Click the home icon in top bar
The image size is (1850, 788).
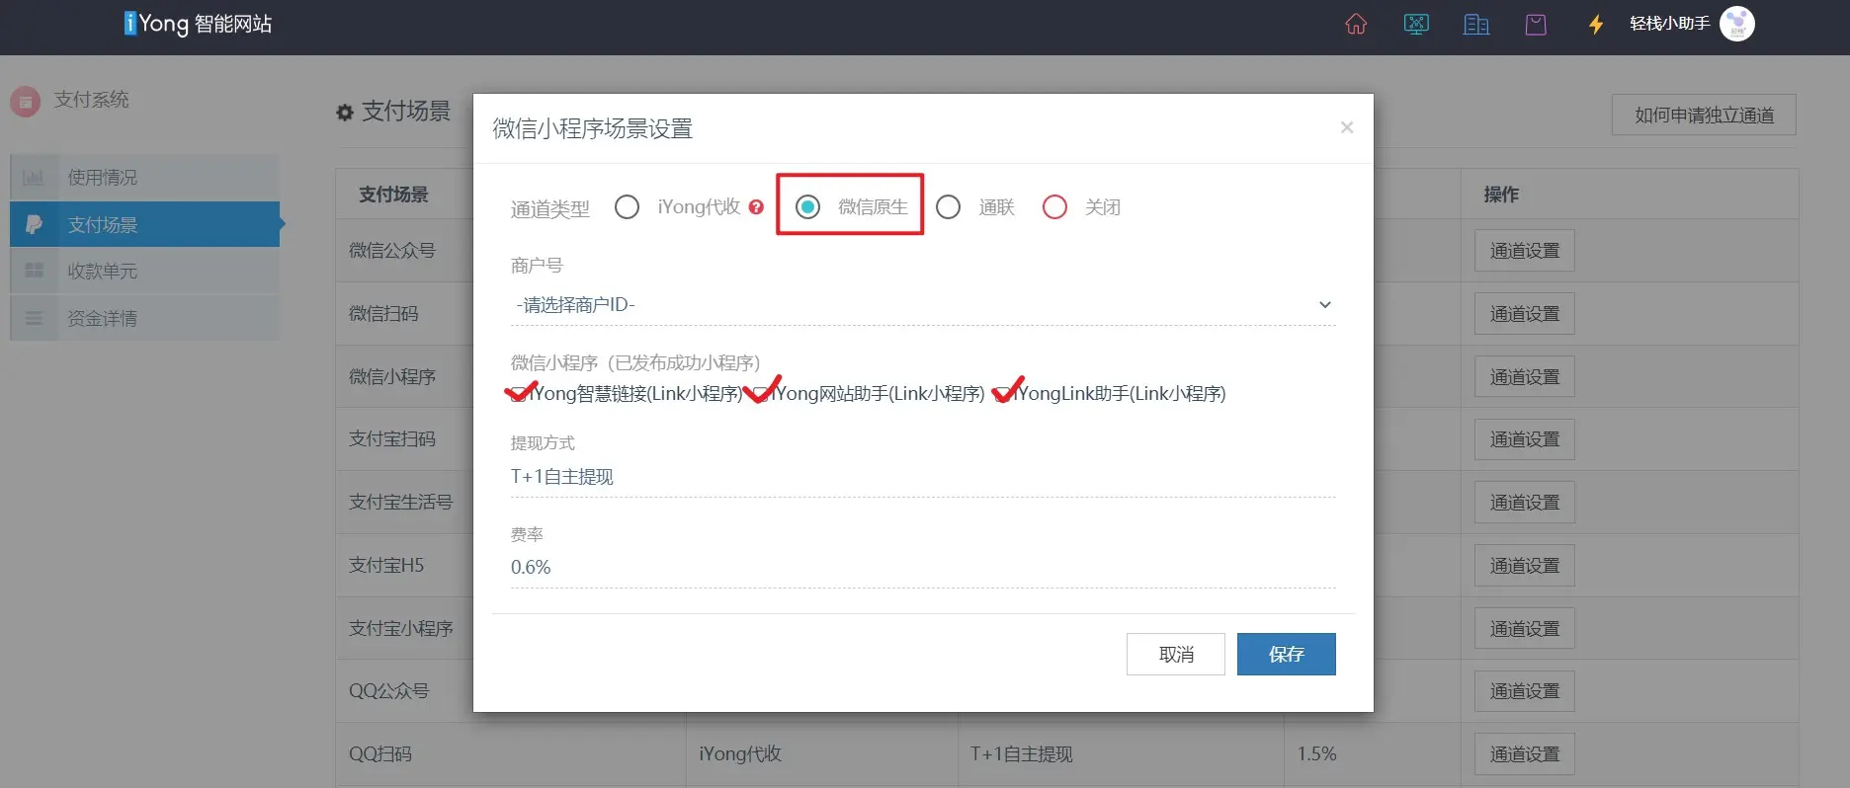click(x=1356, y=25)
